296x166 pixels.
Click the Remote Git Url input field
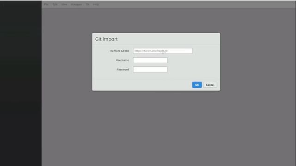click(163, 51)
